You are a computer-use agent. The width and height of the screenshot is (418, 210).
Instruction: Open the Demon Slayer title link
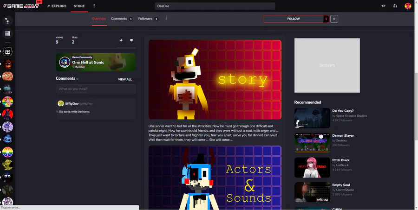[343, 135]
